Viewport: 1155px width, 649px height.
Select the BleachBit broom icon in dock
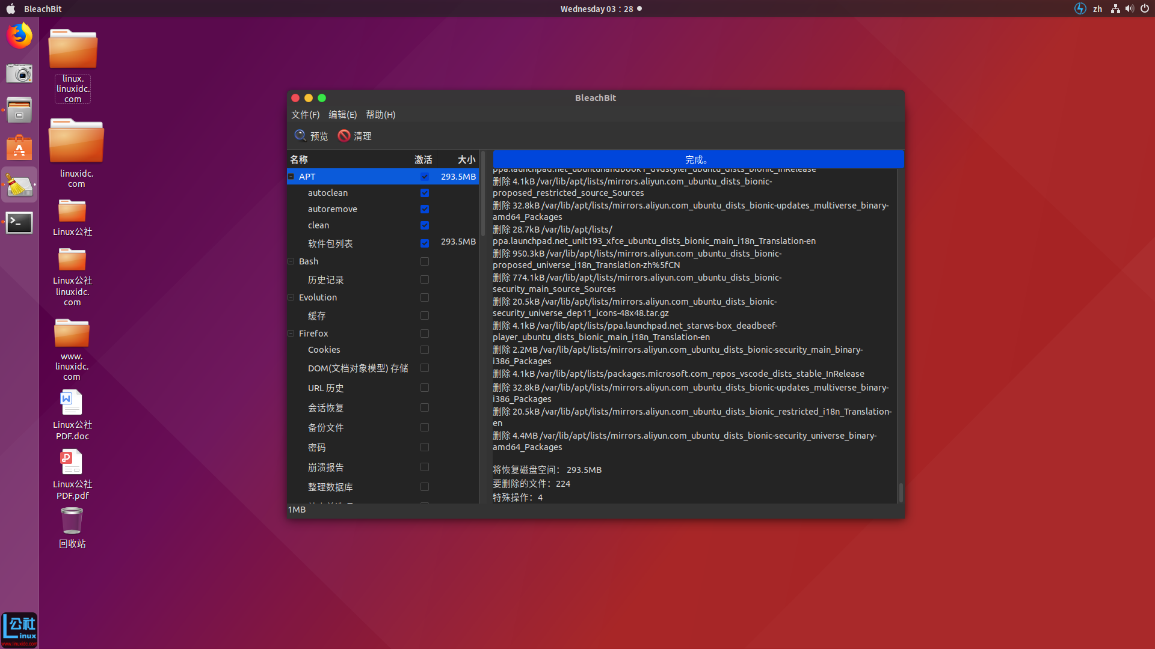(x=19, y=185)
